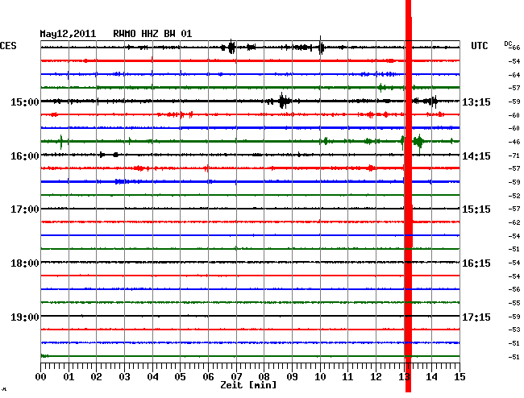This screenshot has width=524, height=398.
Task: Click the DC column header
Action: [x=508, y=44]
